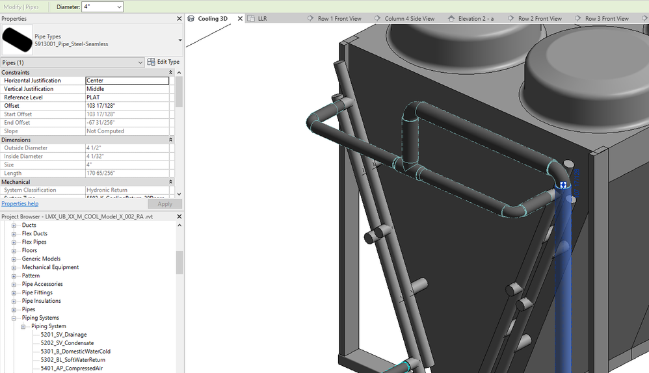
Task: Select 5401_AP_CompressedAir piping system
Action: [72, 368]
